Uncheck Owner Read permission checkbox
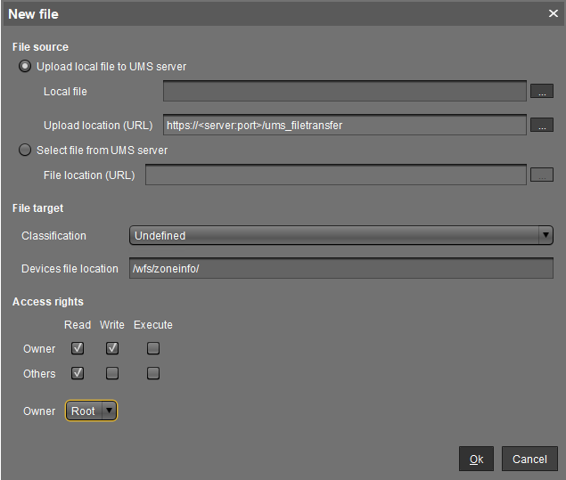Screen dimensions: 566x480 click(78, 348)
